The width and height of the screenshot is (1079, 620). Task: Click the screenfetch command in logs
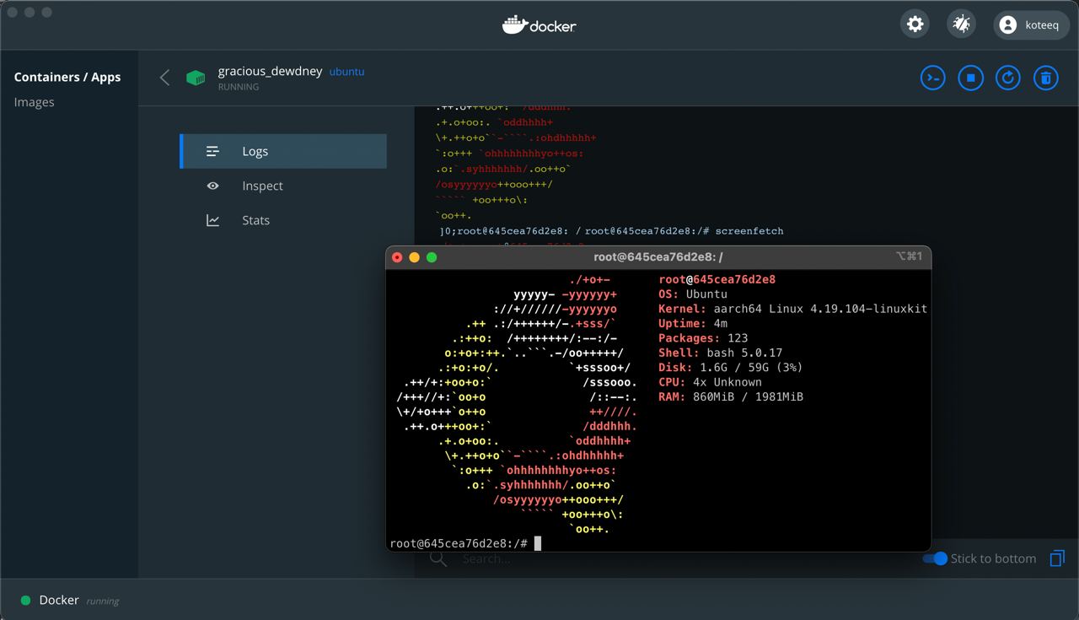[x=749, y=231]
